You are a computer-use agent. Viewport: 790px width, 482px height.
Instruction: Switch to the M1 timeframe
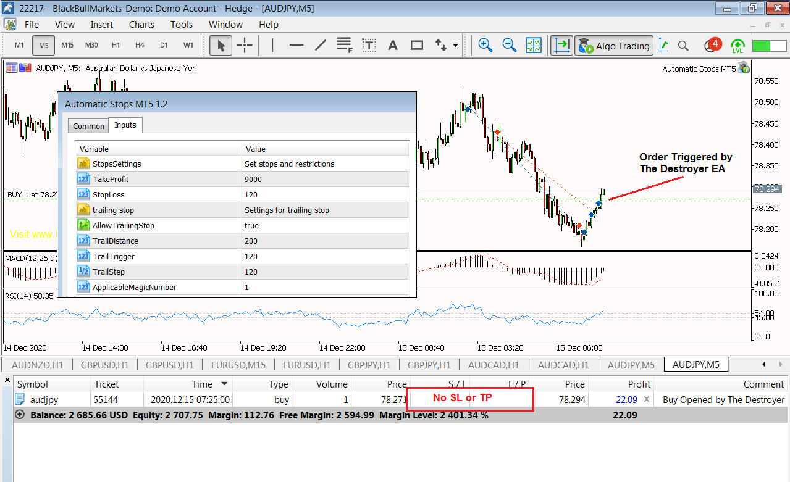point(19,45)
